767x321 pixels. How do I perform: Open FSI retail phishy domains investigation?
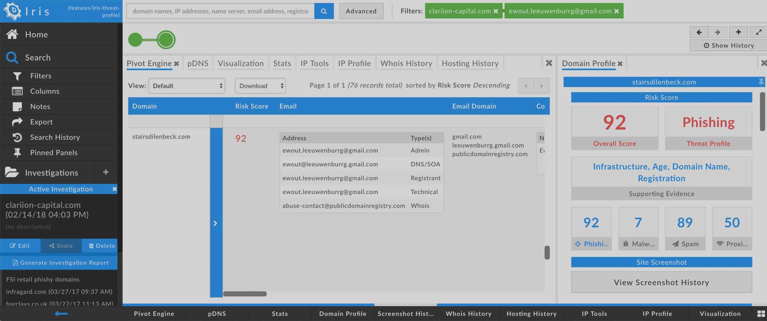click(43, 279)
